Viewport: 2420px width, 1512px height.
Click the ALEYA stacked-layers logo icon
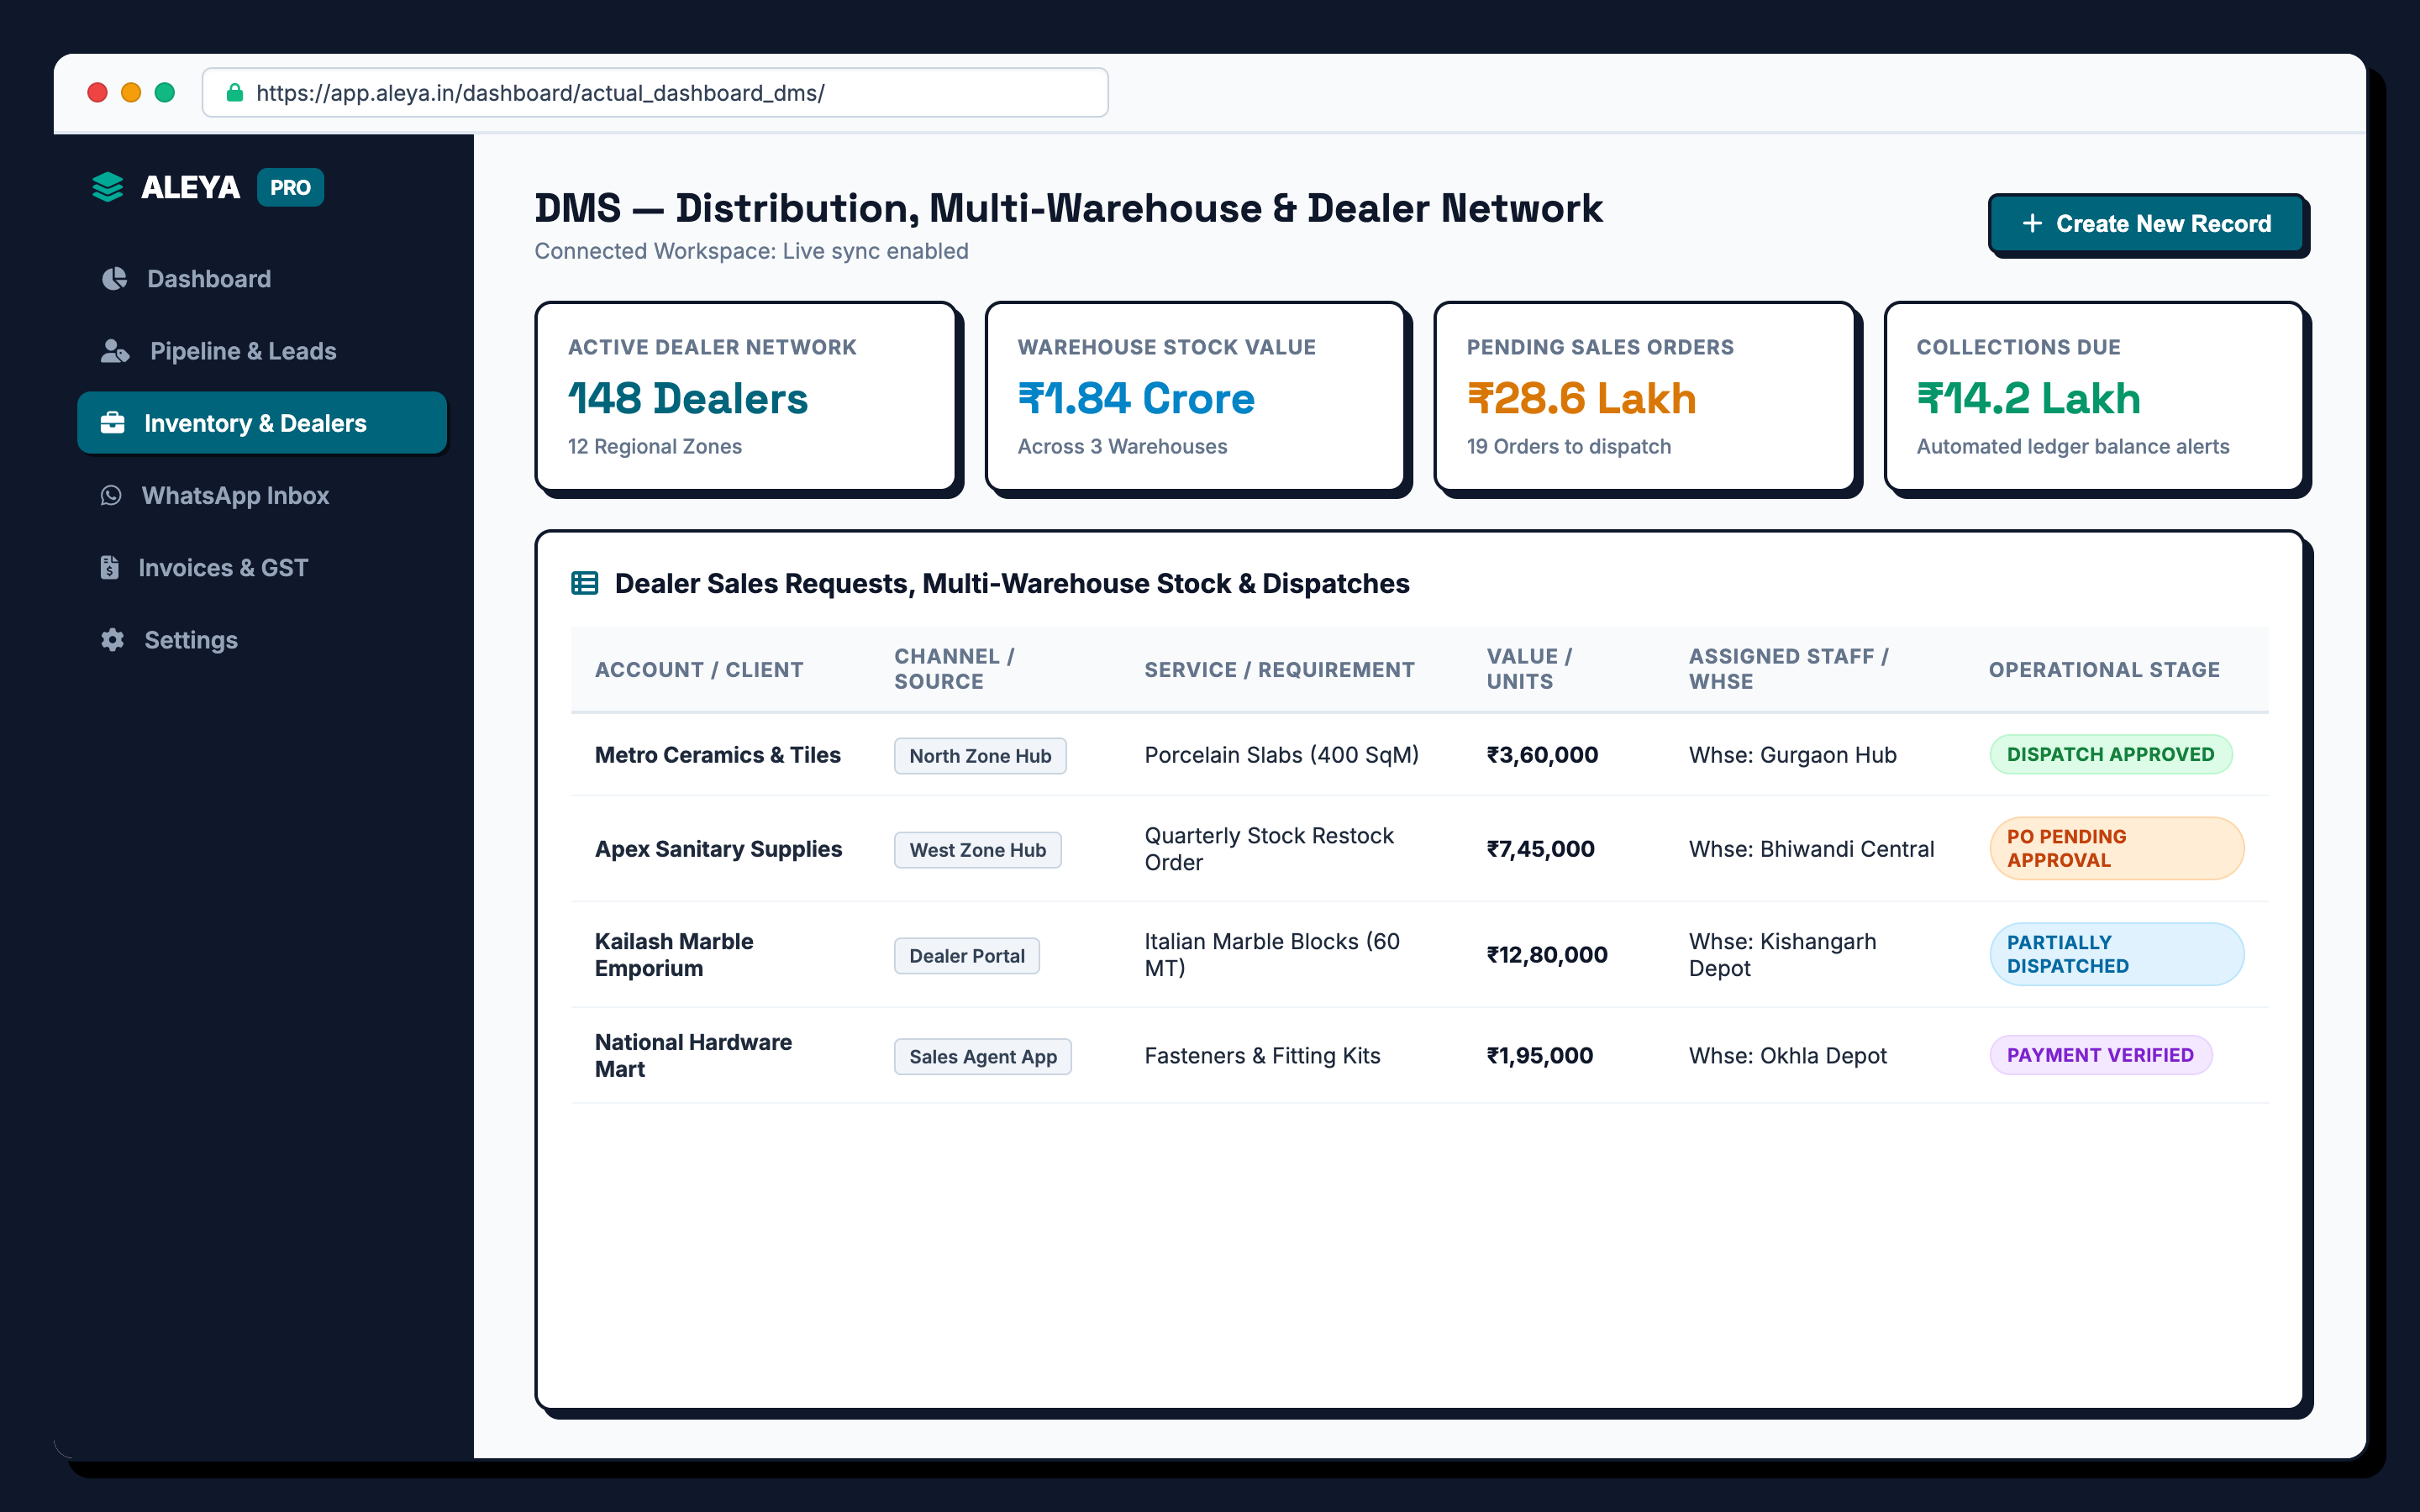click(x=107, y=187)
